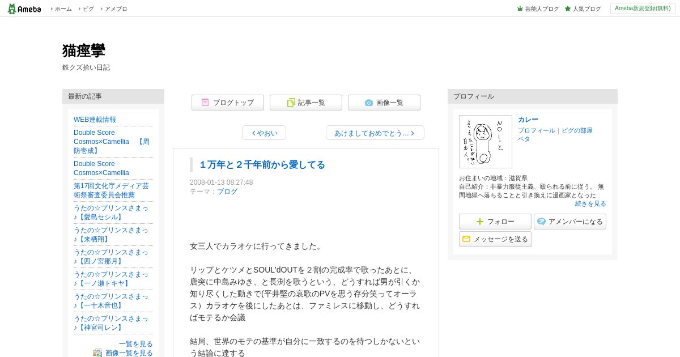Click メッセージを送る button

pyautogui.click(x=495, y=239)
